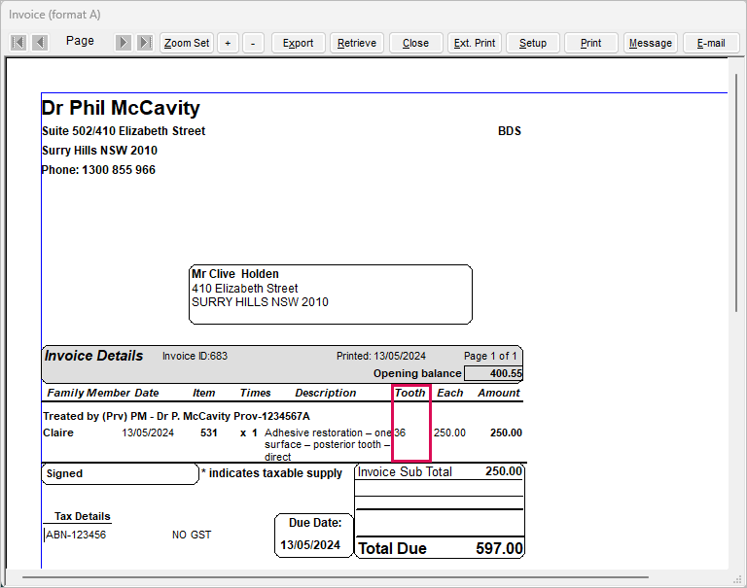The height and width of the screenshot is (588, 747).
Task: Click 'Surry Hills NSW 2010' in practice header
Action: (99, 151)
